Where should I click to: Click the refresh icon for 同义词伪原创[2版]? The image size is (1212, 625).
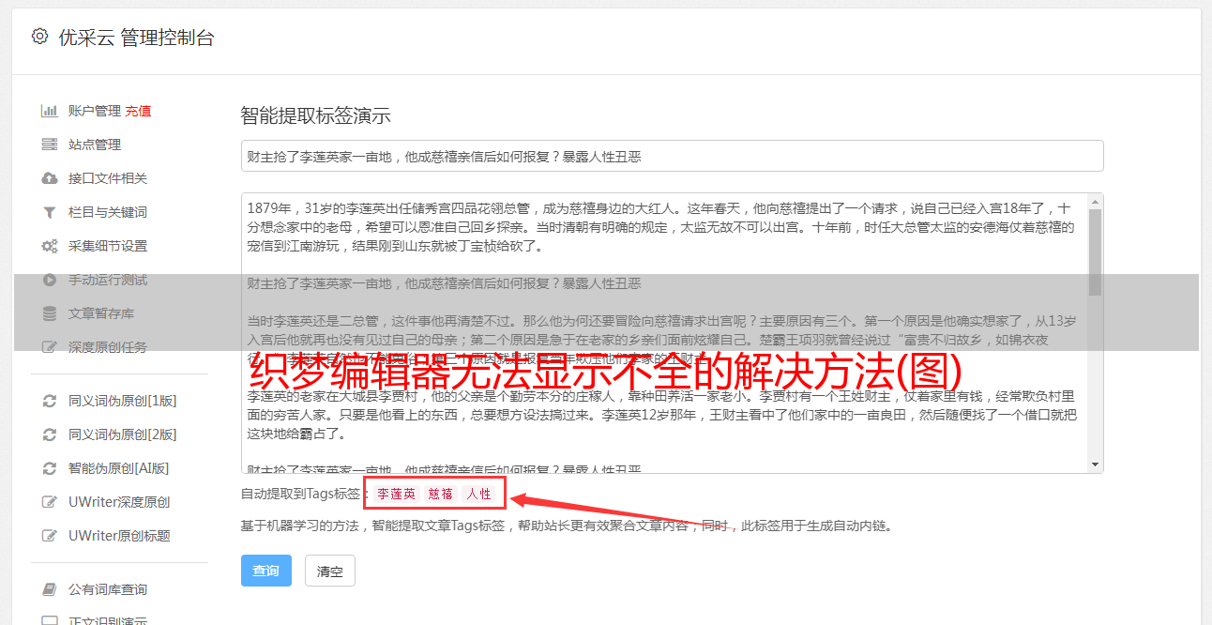pyautogui.click(x=50, y=434)
